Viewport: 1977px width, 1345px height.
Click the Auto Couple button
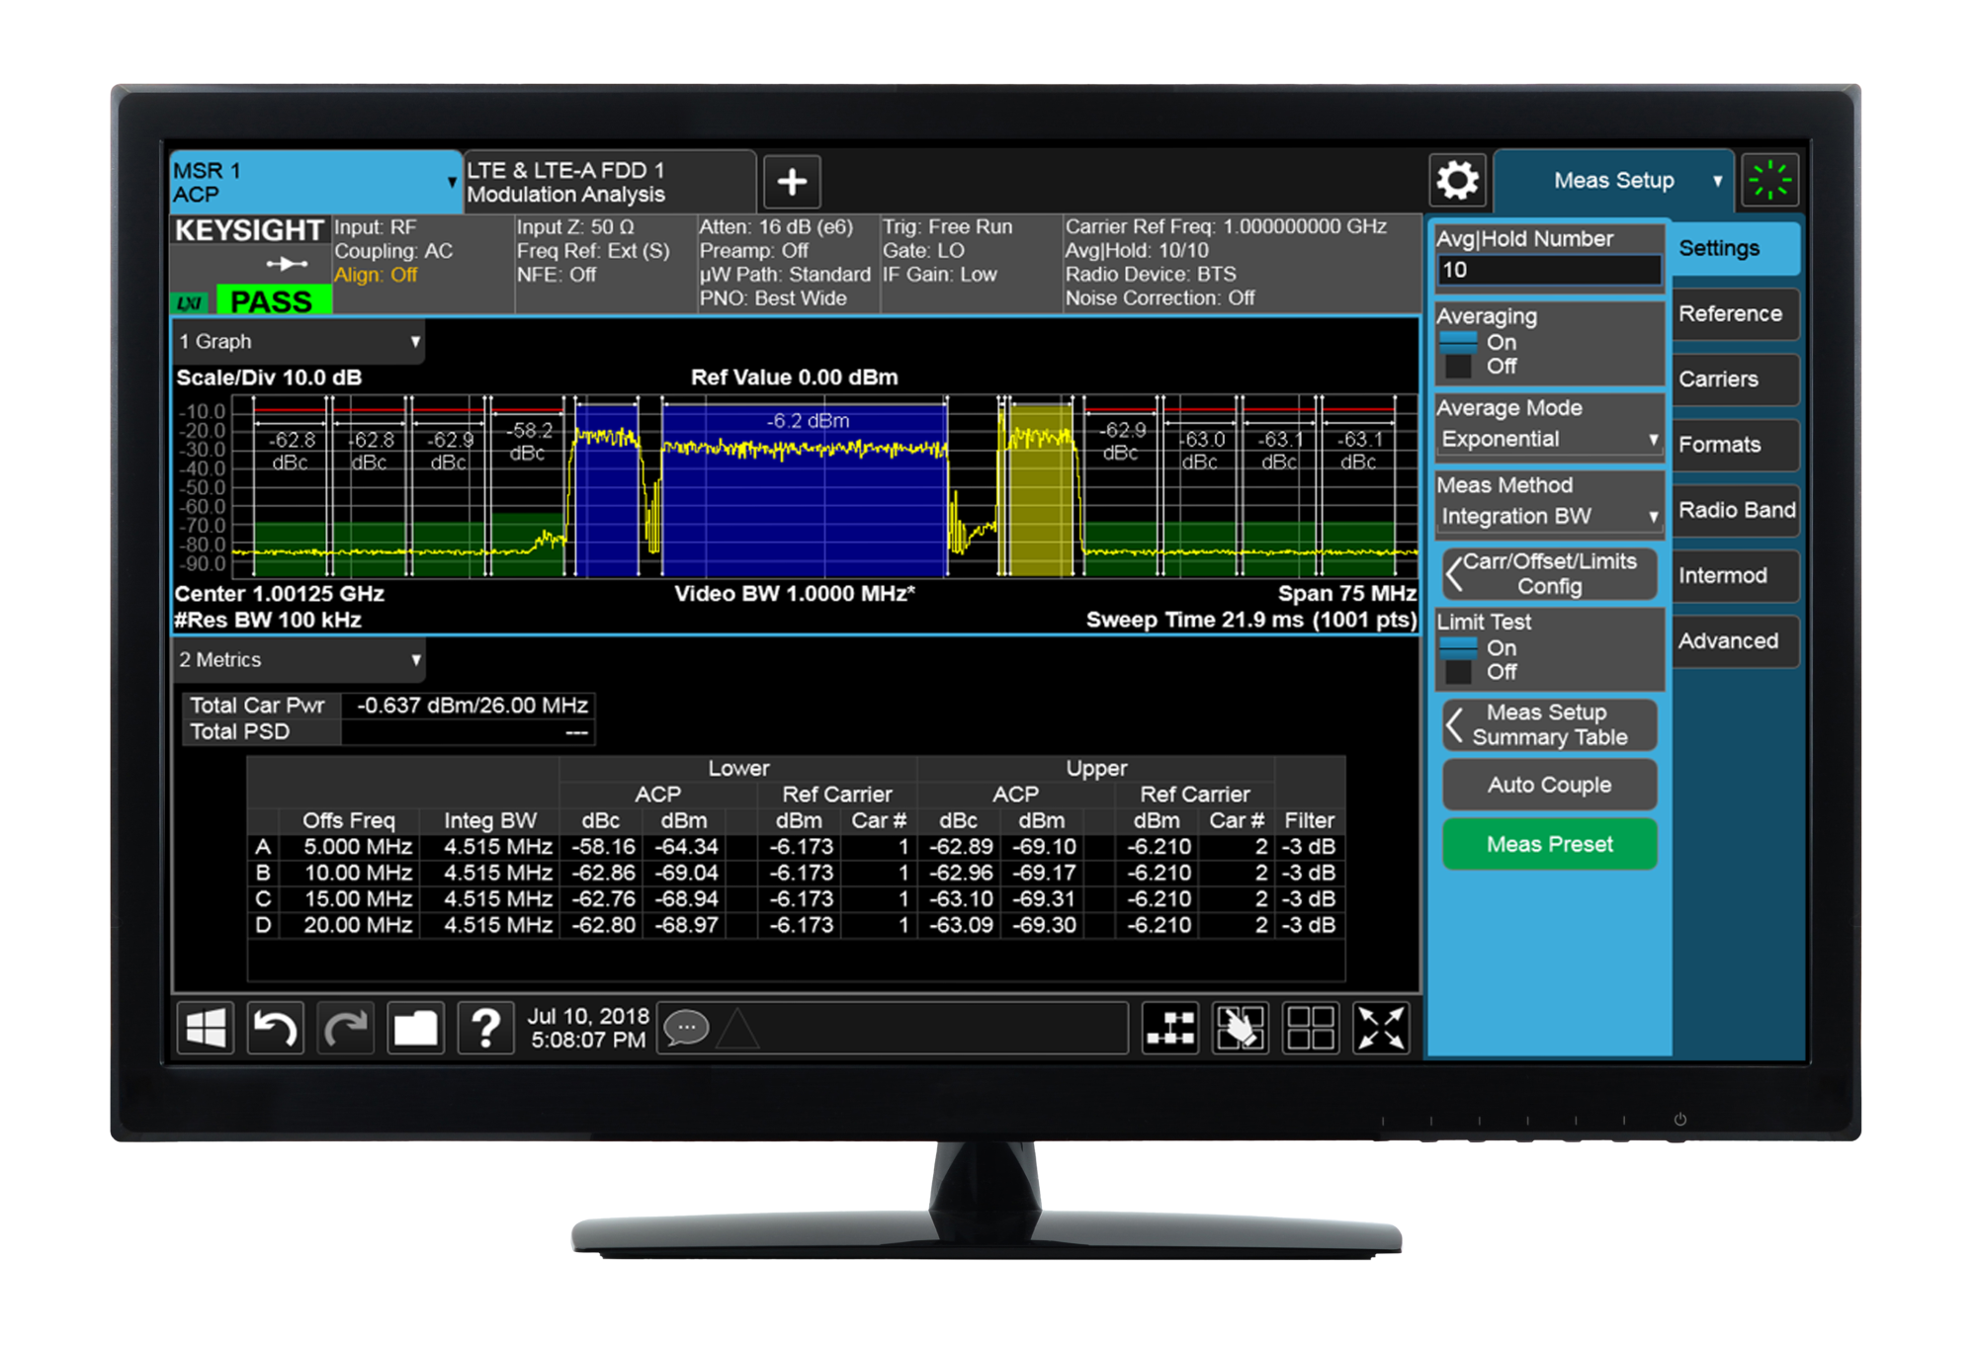click(1549, 786)
